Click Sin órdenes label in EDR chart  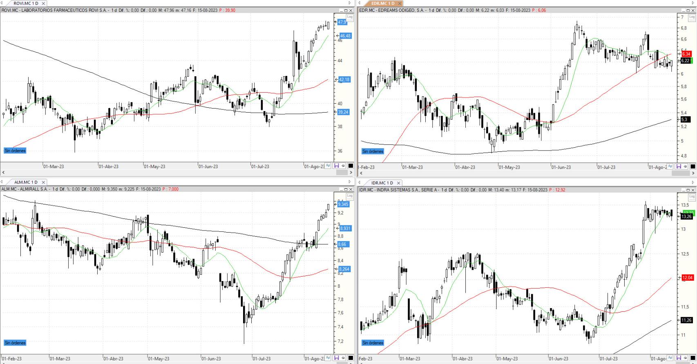point(373,151)
